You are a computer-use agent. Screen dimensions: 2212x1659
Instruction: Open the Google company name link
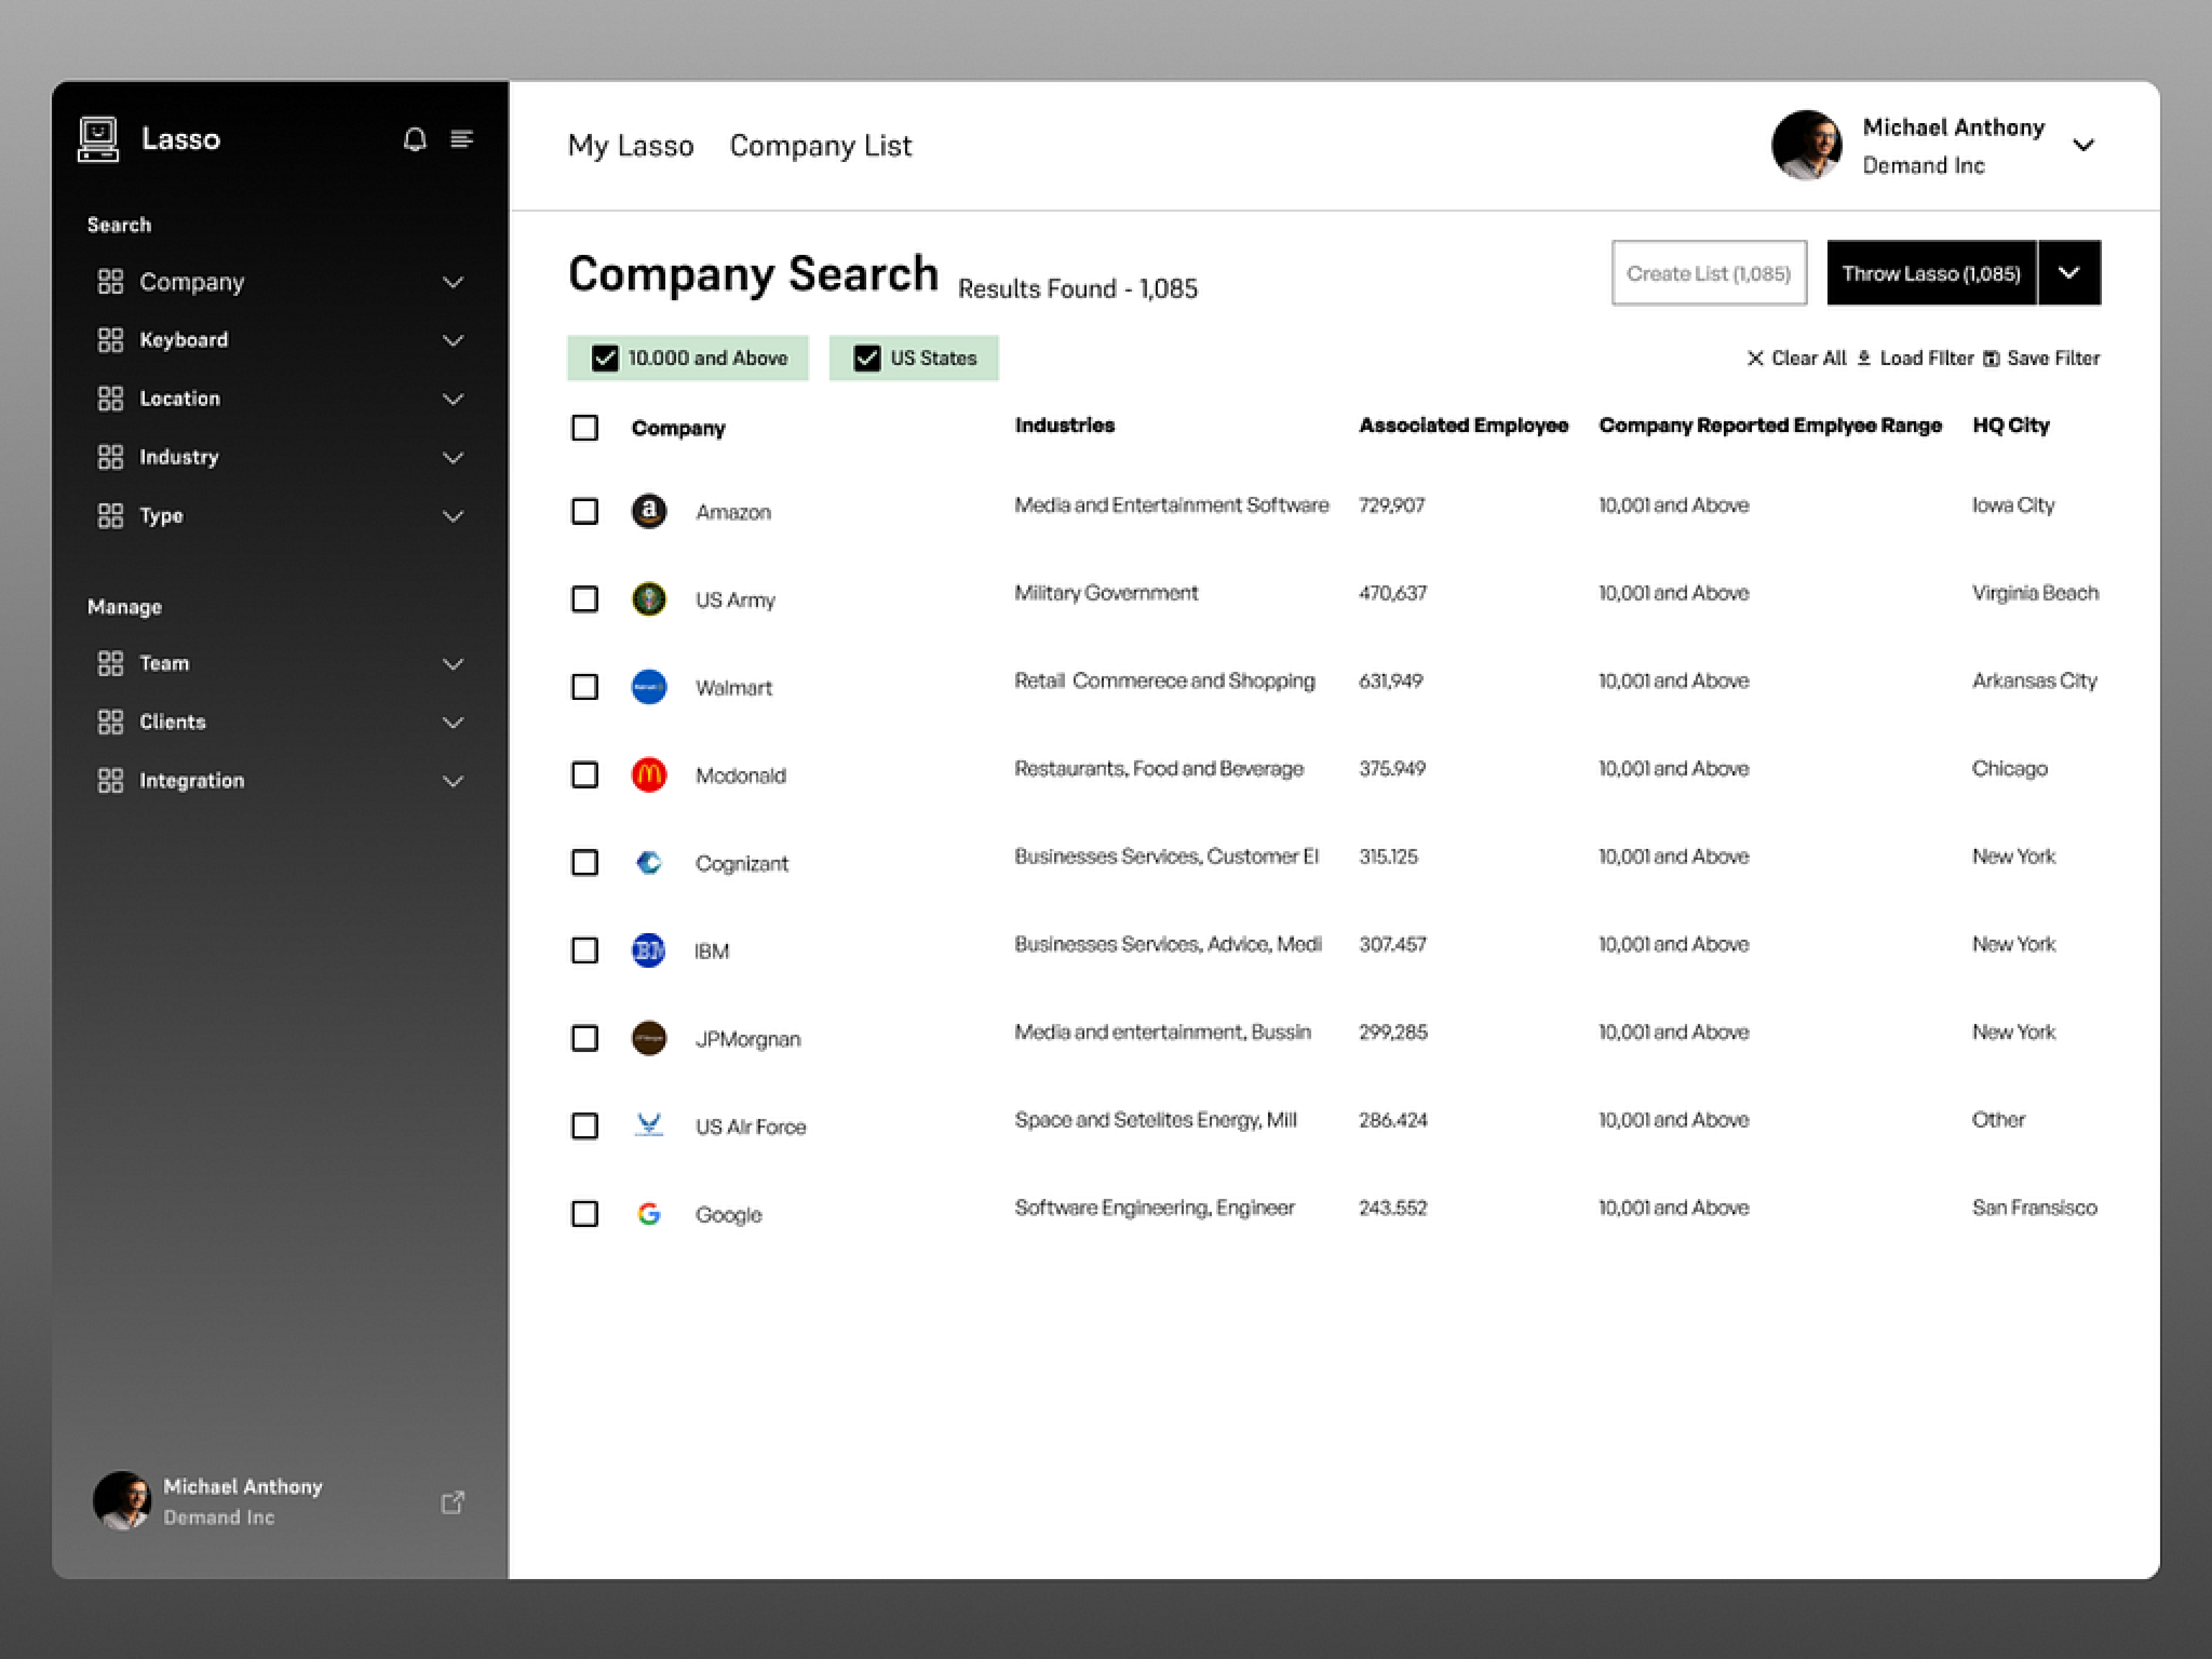point(728,1215)
